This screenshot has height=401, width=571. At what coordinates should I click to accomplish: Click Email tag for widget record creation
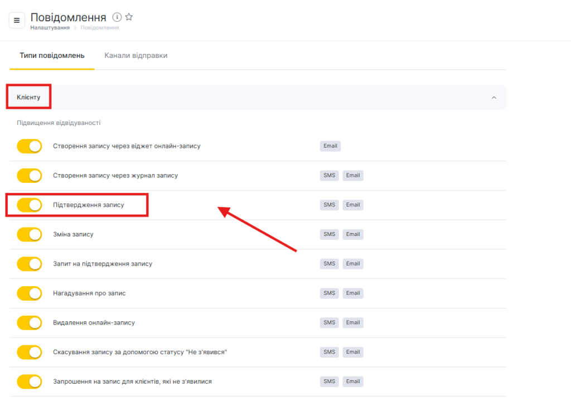(x=330, y=146)
